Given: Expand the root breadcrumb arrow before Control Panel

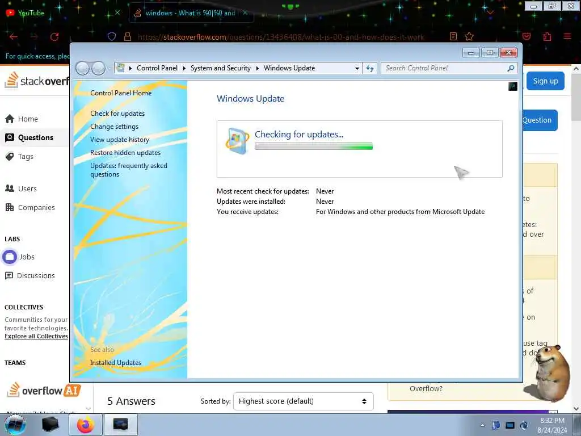Looking at the screenshot, I should point(130,68).
